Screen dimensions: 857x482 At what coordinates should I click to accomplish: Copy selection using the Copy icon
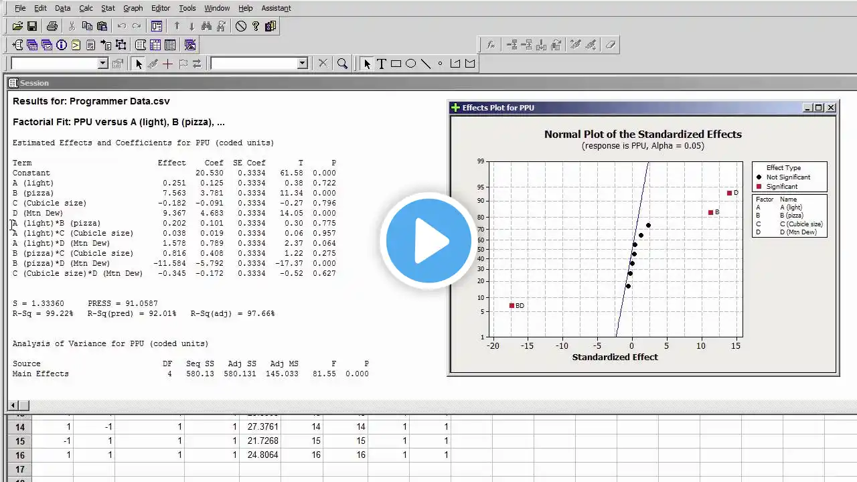87,26
